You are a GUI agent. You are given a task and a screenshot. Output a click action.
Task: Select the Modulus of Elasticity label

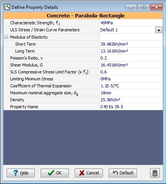(x=29, y=37)
